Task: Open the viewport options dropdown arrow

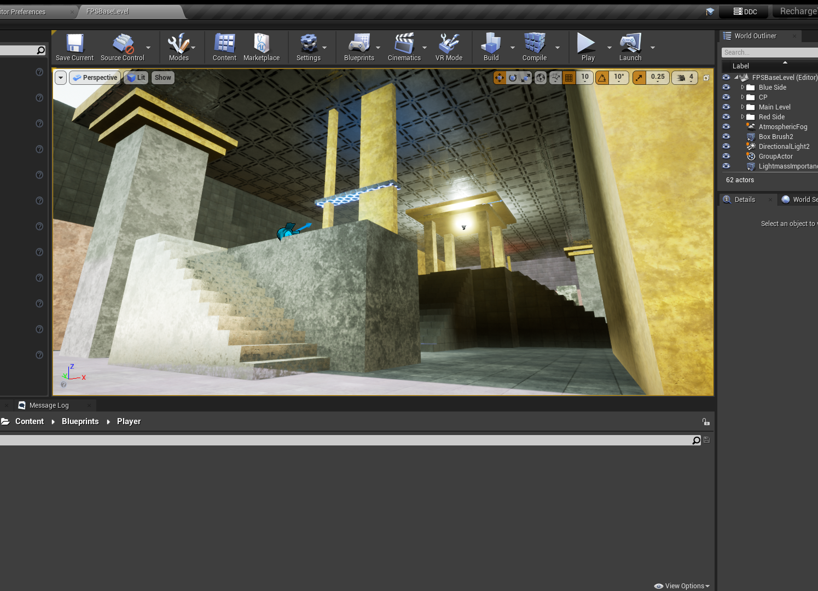Action: (61, 78)
